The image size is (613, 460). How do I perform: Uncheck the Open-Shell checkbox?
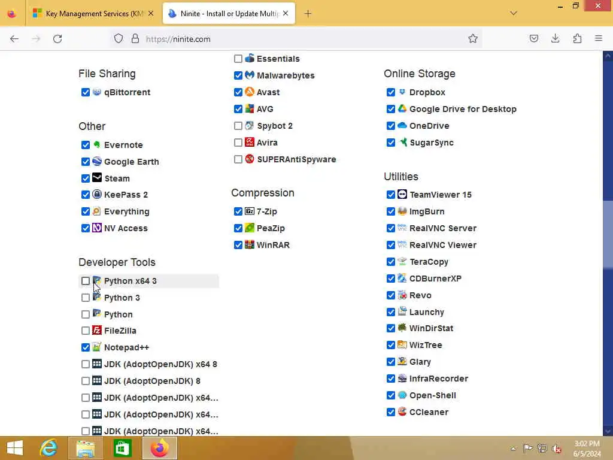(390, 395)
